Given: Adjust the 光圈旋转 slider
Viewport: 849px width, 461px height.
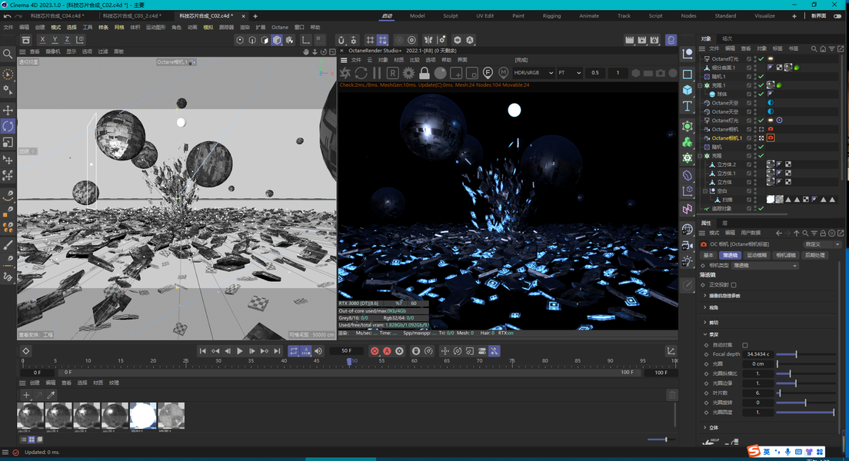Looking at the screenshot, I should pyautogui.click(x=805, y=403).
